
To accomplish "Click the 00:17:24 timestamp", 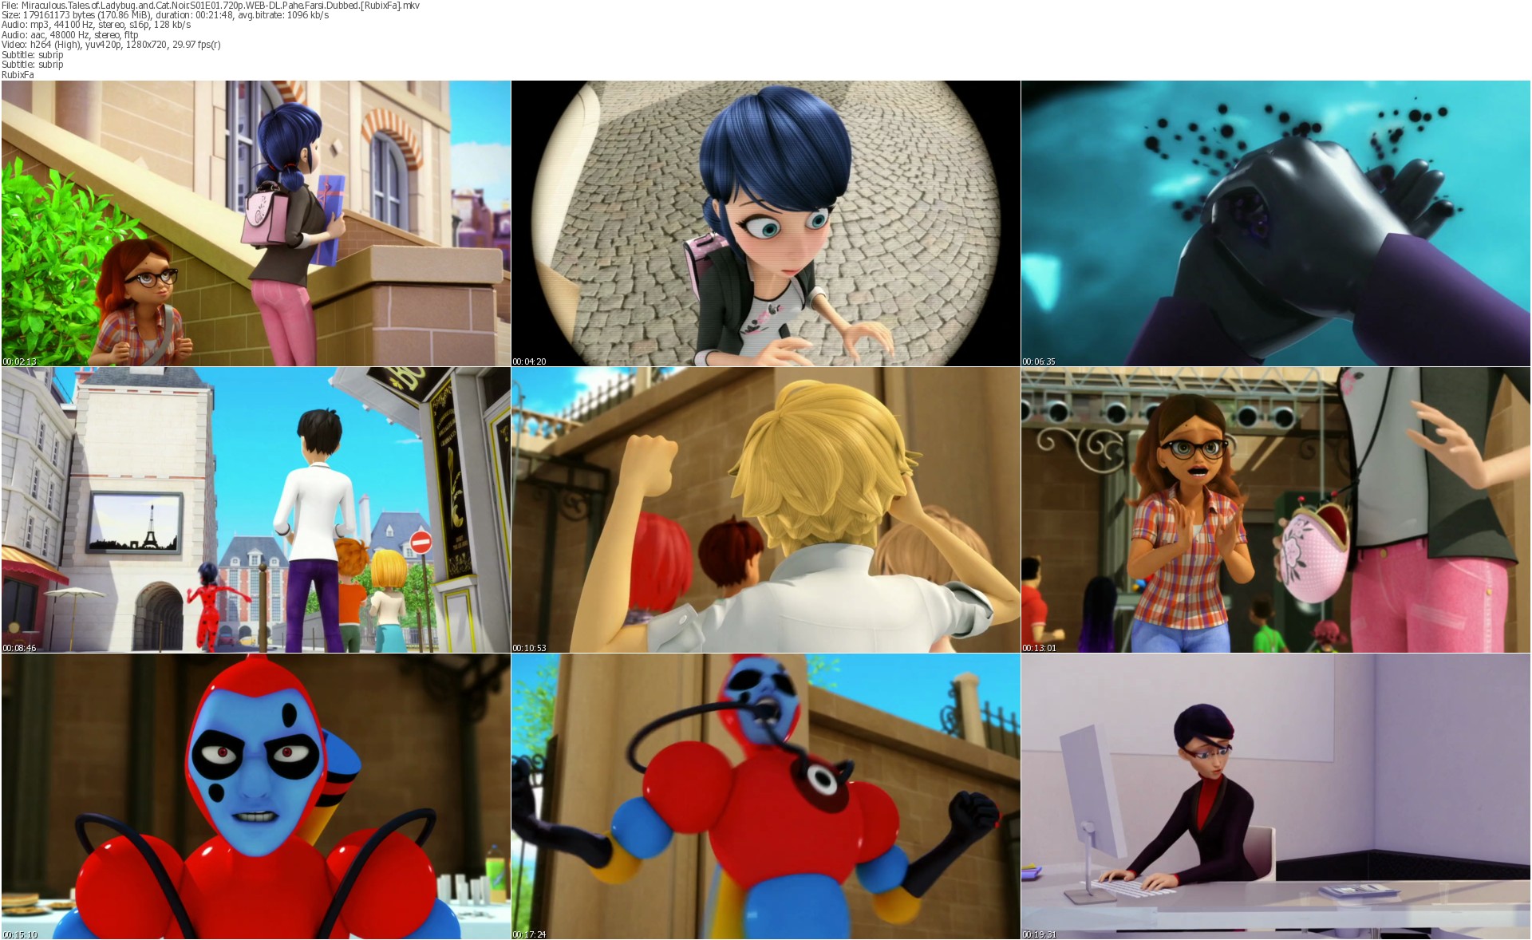I will pos(529,934).
